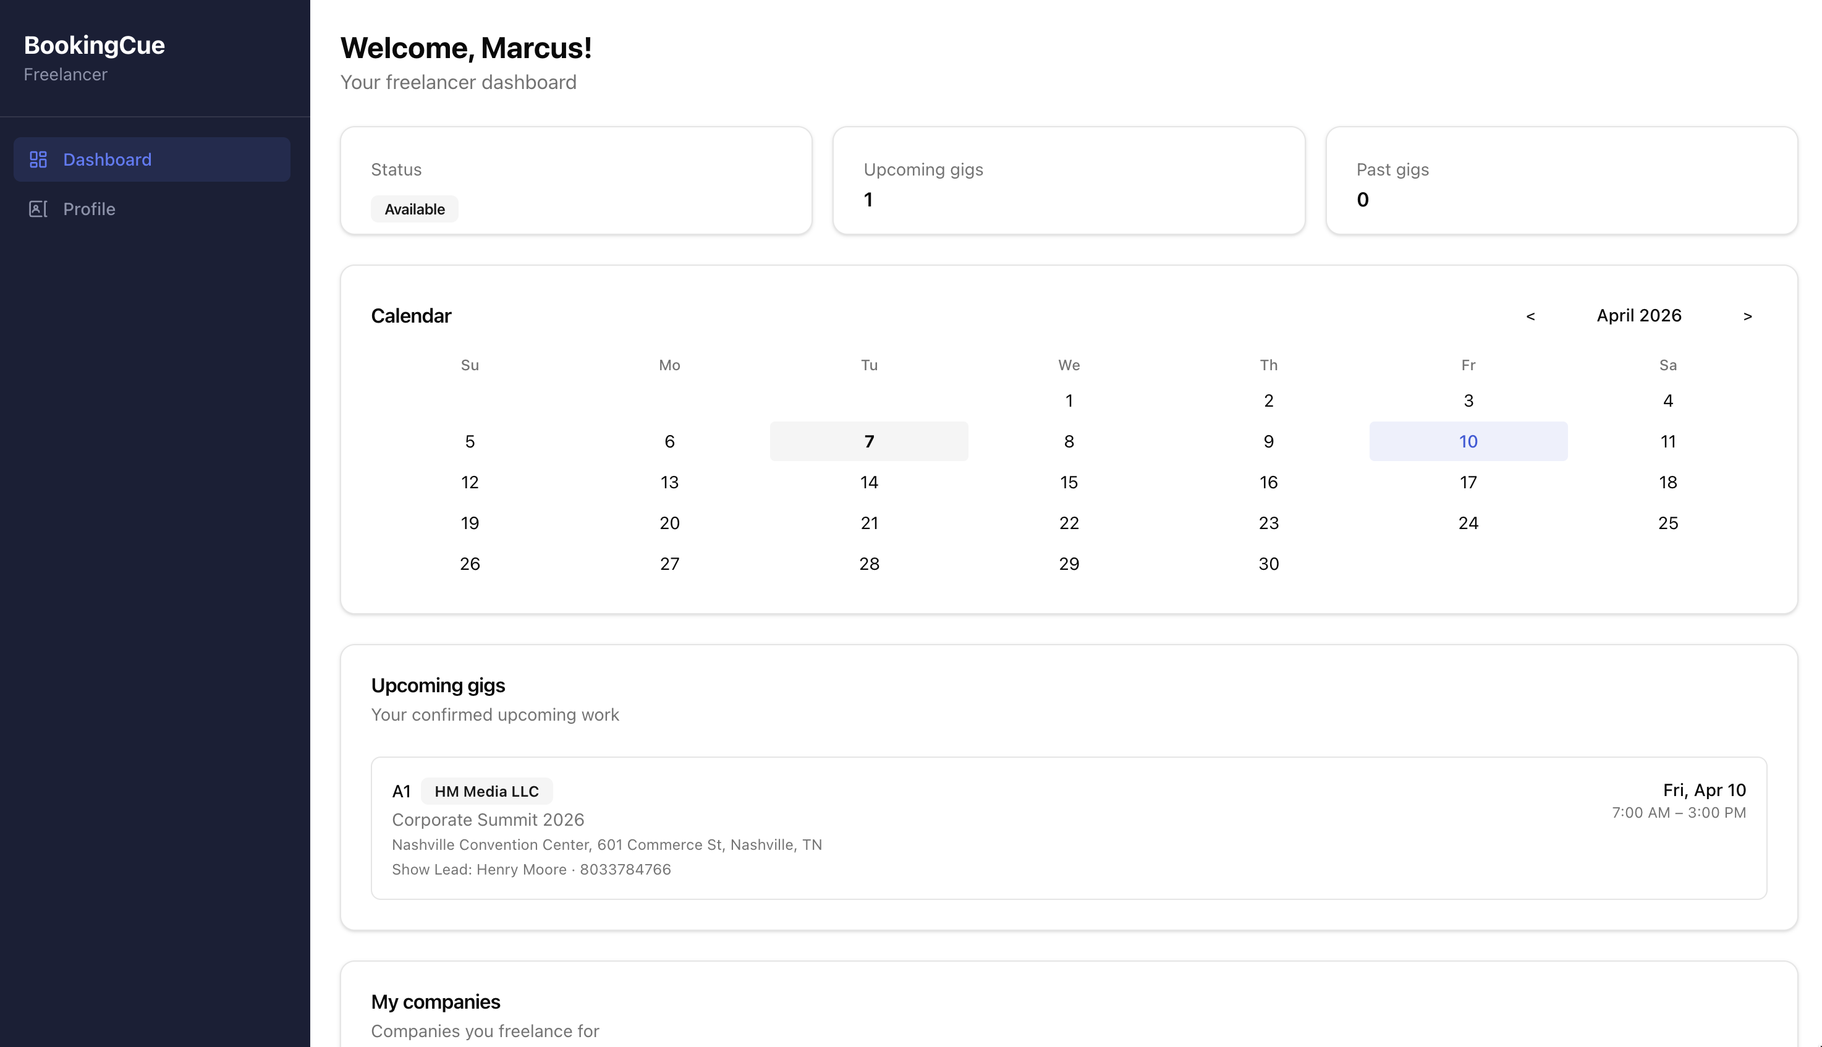Select April 30 on the calendar
The width and height of the screenshot is (1822, 1047).
click(1268, 563)
